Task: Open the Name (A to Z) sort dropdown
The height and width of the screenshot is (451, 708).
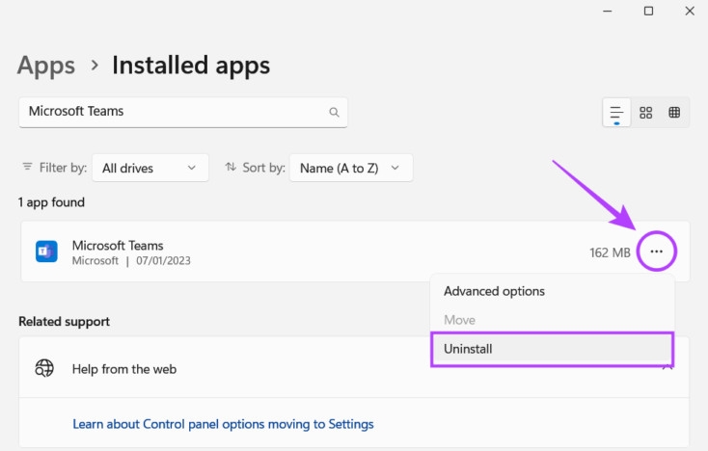Action: click(351, 168)
